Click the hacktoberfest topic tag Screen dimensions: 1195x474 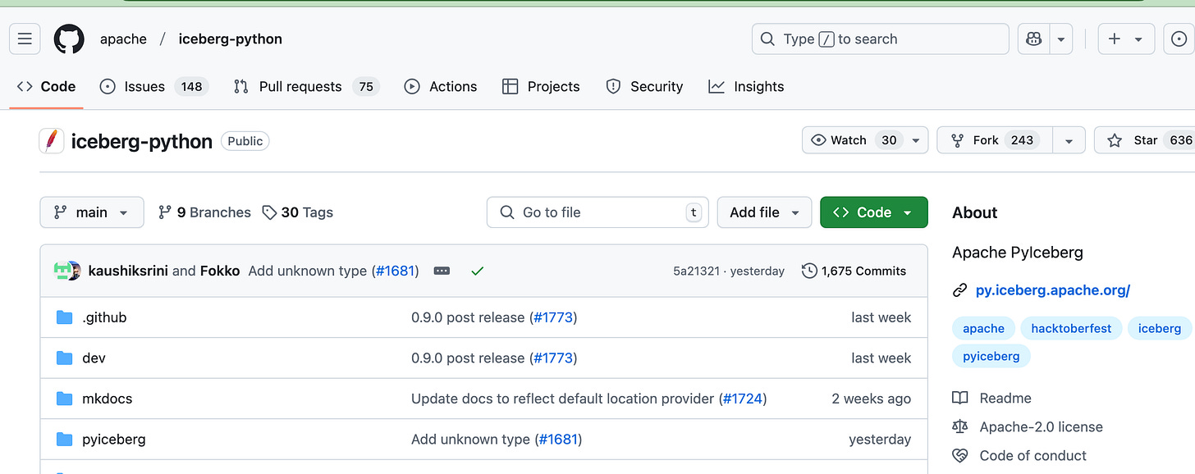[1071, 329]
